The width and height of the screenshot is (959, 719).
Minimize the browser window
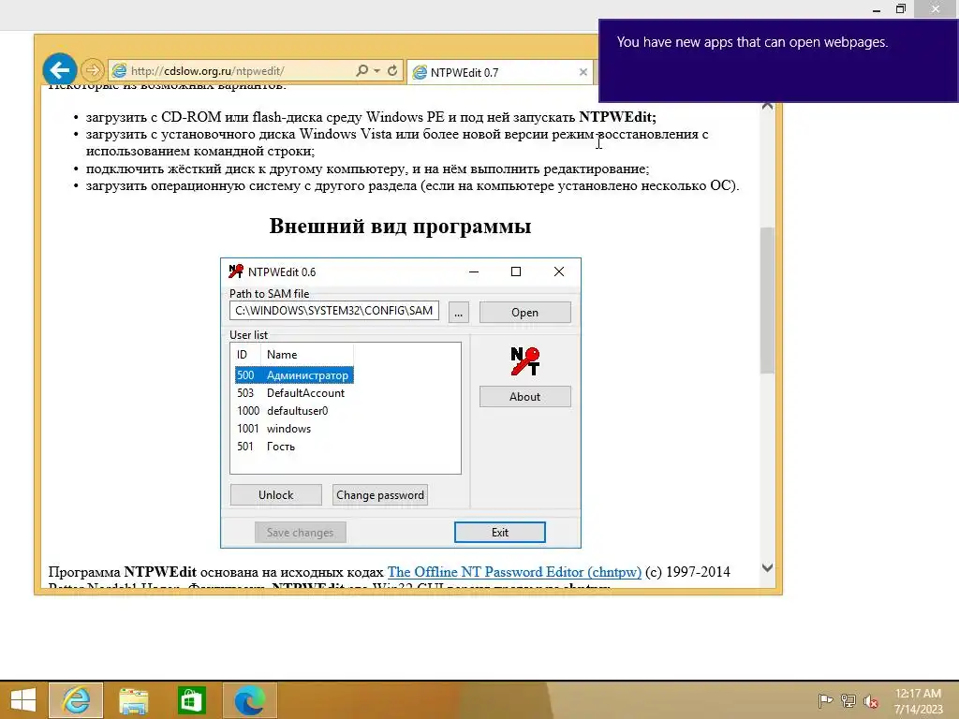[x=877, y=8]
